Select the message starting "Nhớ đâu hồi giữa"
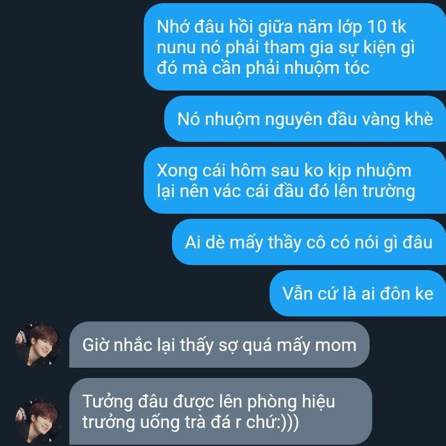Viewport: 446px width, 446px height. point(295,47)
